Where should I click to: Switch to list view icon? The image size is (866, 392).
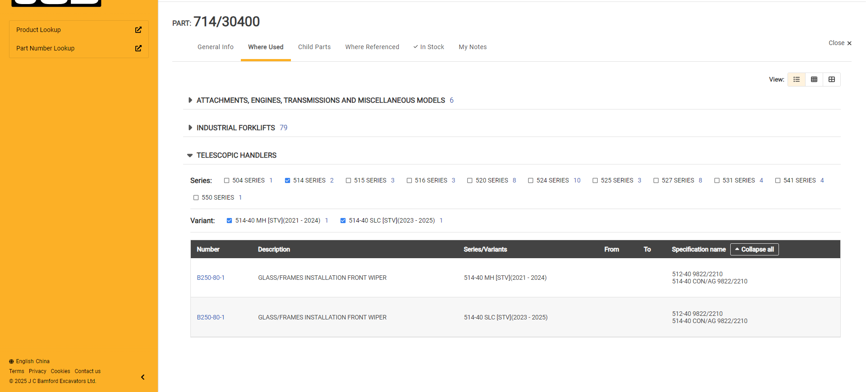[x=796, y=79]
